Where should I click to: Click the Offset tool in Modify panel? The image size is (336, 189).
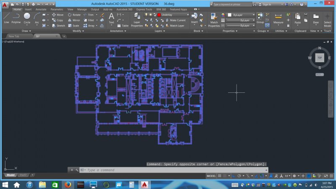pos(102,26)
